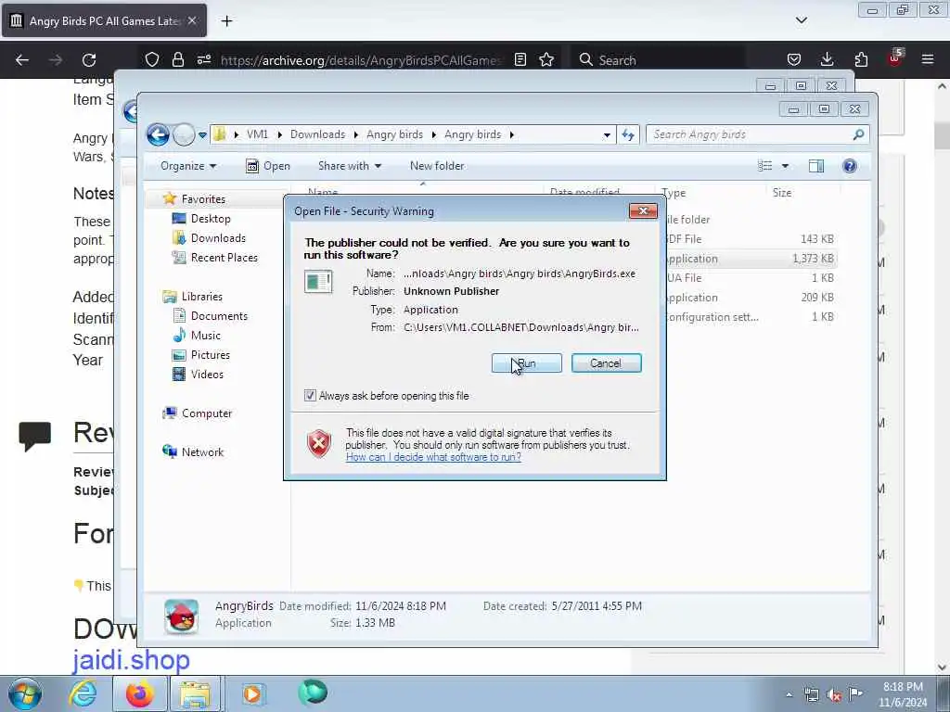The width and height of the screenshot is (950, 712).
Task: Bookmark this page with star icon
Action: click(546, 60)
